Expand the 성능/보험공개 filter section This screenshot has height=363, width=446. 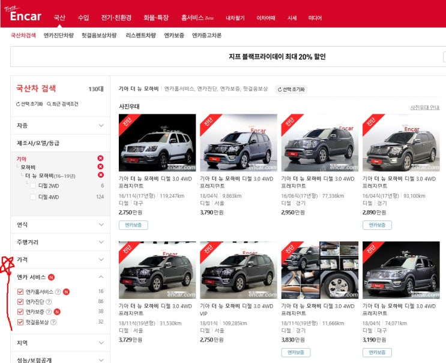(x=60, y=358)
